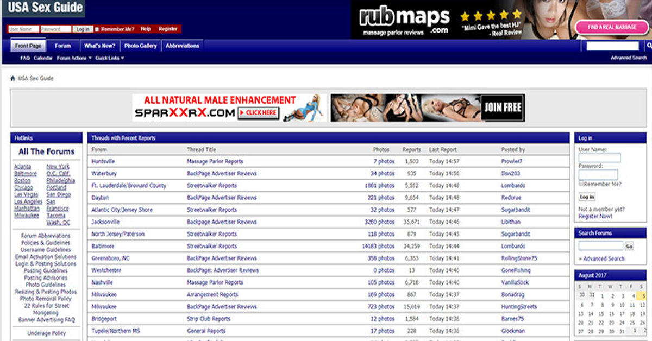Click the header Log in button
Viewport: 652px width, 341px height.
[83, 29]
